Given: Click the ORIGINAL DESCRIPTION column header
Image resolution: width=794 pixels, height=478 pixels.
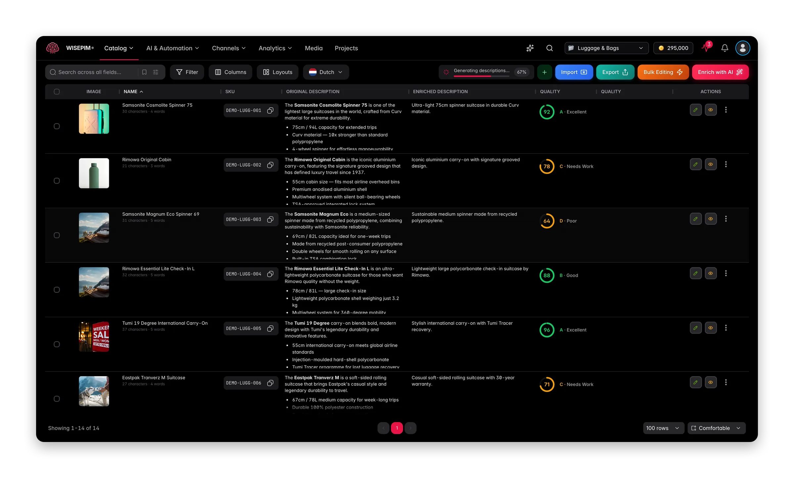Looking at the screenshot, I should point(313,92).
